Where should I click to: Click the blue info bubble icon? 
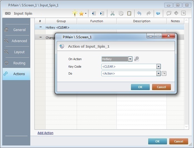click(x=158, y=13)
